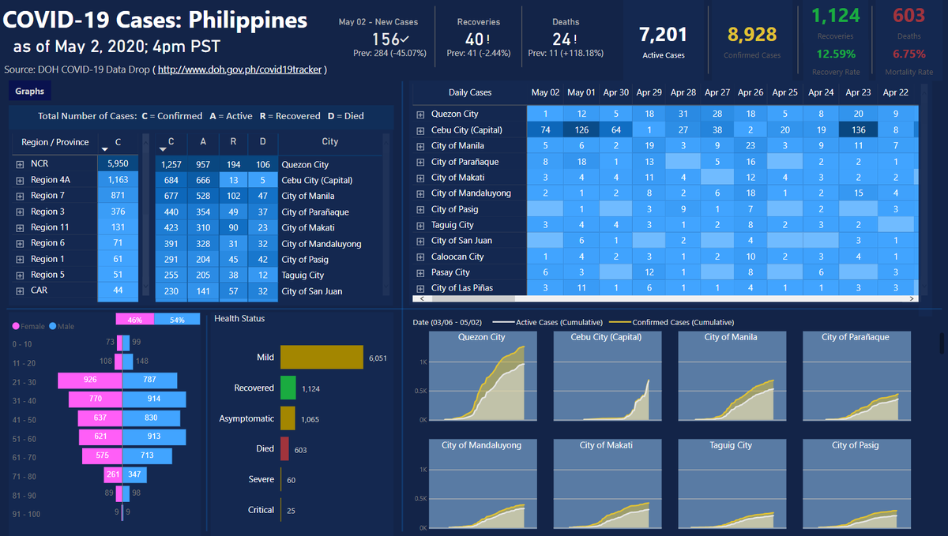Expand the Region 4A row
The height and width of the screenshot is (536, 948).
point(20,180)
